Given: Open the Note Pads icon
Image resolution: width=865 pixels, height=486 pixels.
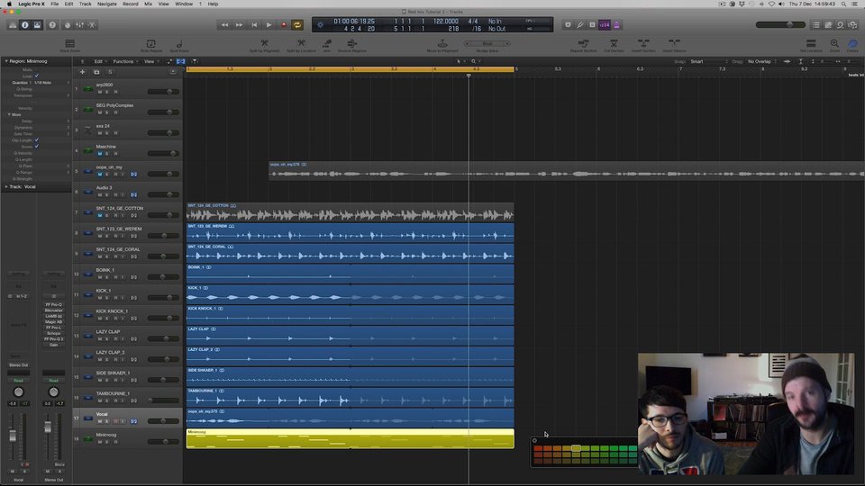Looking at the screenshot, I should (x=828, y=25).
